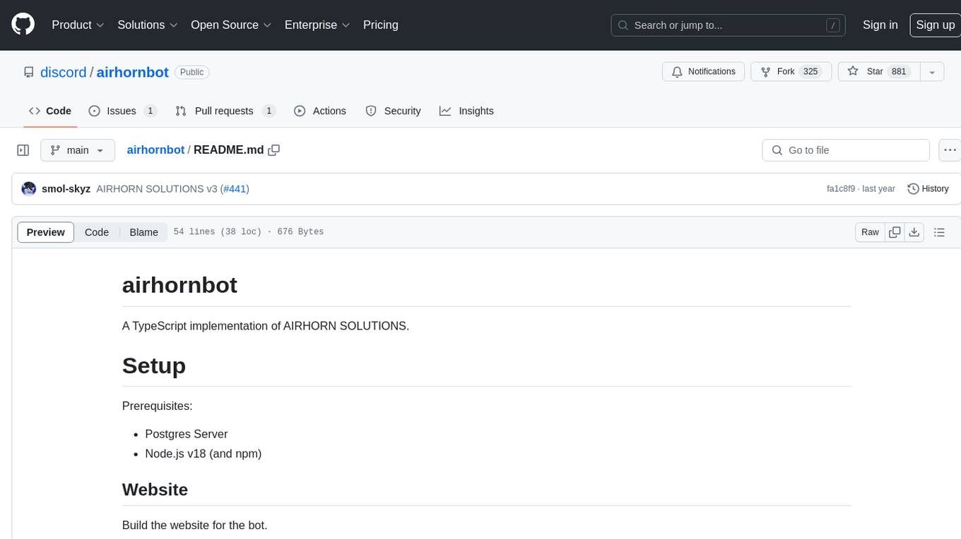The image size is (961, 539).
Task: Download the raw file icon
Action: [x=914, y=232]
